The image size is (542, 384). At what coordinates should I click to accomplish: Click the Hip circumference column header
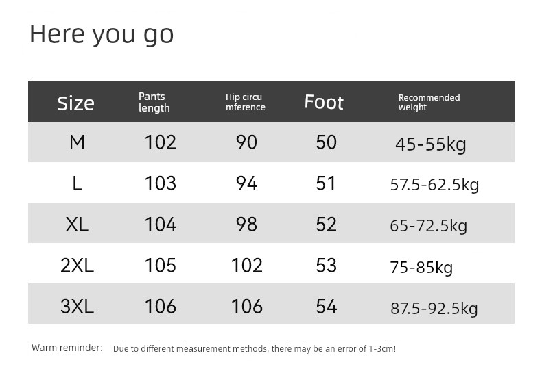click(246, 102)
